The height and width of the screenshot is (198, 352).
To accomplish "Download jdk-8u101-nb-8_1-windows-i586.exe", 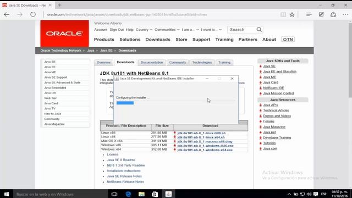I will tap(205, 146).
